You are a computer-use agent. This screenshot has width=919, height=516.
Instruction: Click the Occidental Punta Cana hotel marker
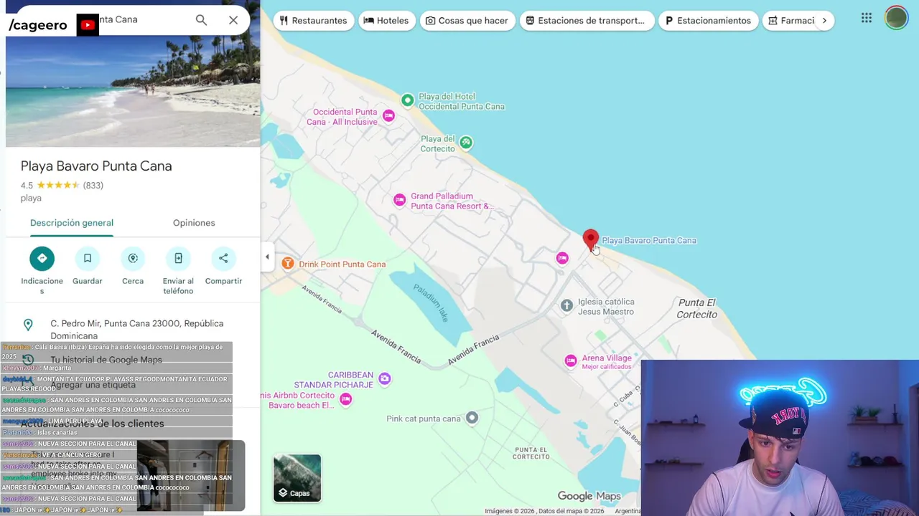388,116
